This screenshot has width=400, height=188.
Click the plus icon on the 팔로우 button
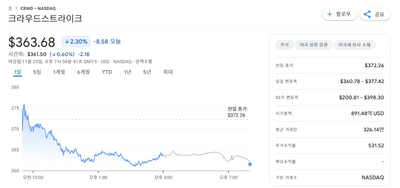(329, 14)
